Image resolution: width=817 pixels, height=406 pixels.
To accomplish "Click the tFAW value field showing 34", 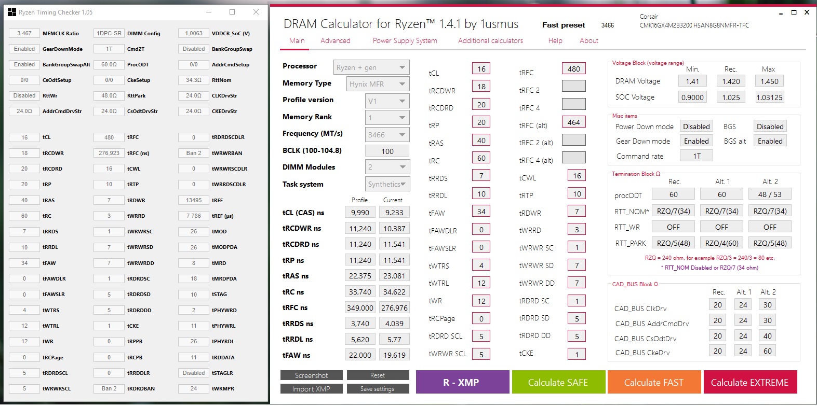I will [x=481, y=211].
